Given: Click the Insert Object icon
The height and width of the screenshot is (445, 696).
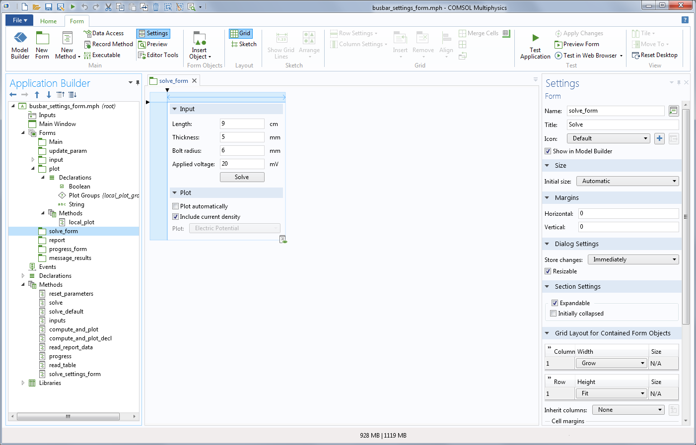Looking at the screenshot, I should pos(200,39).
